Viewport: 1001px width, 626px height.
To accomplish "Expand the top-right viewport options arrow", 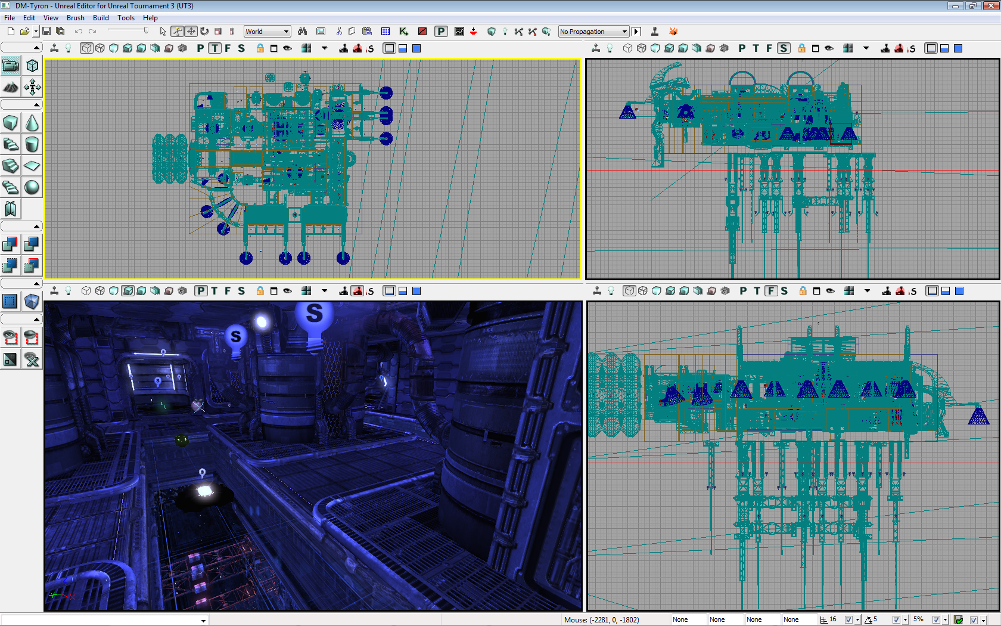I will pos(866,48).
